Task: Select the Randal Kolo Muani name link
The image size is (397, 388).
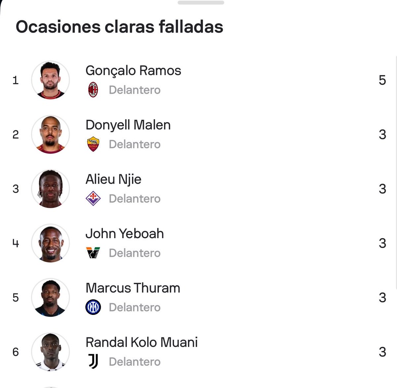Action: (142, 343)
